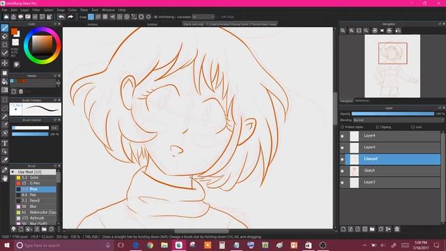Select the Snap Off icon
Image resolution: width=446 pixels, height=251 pixels.
click(x=91, y=17)
